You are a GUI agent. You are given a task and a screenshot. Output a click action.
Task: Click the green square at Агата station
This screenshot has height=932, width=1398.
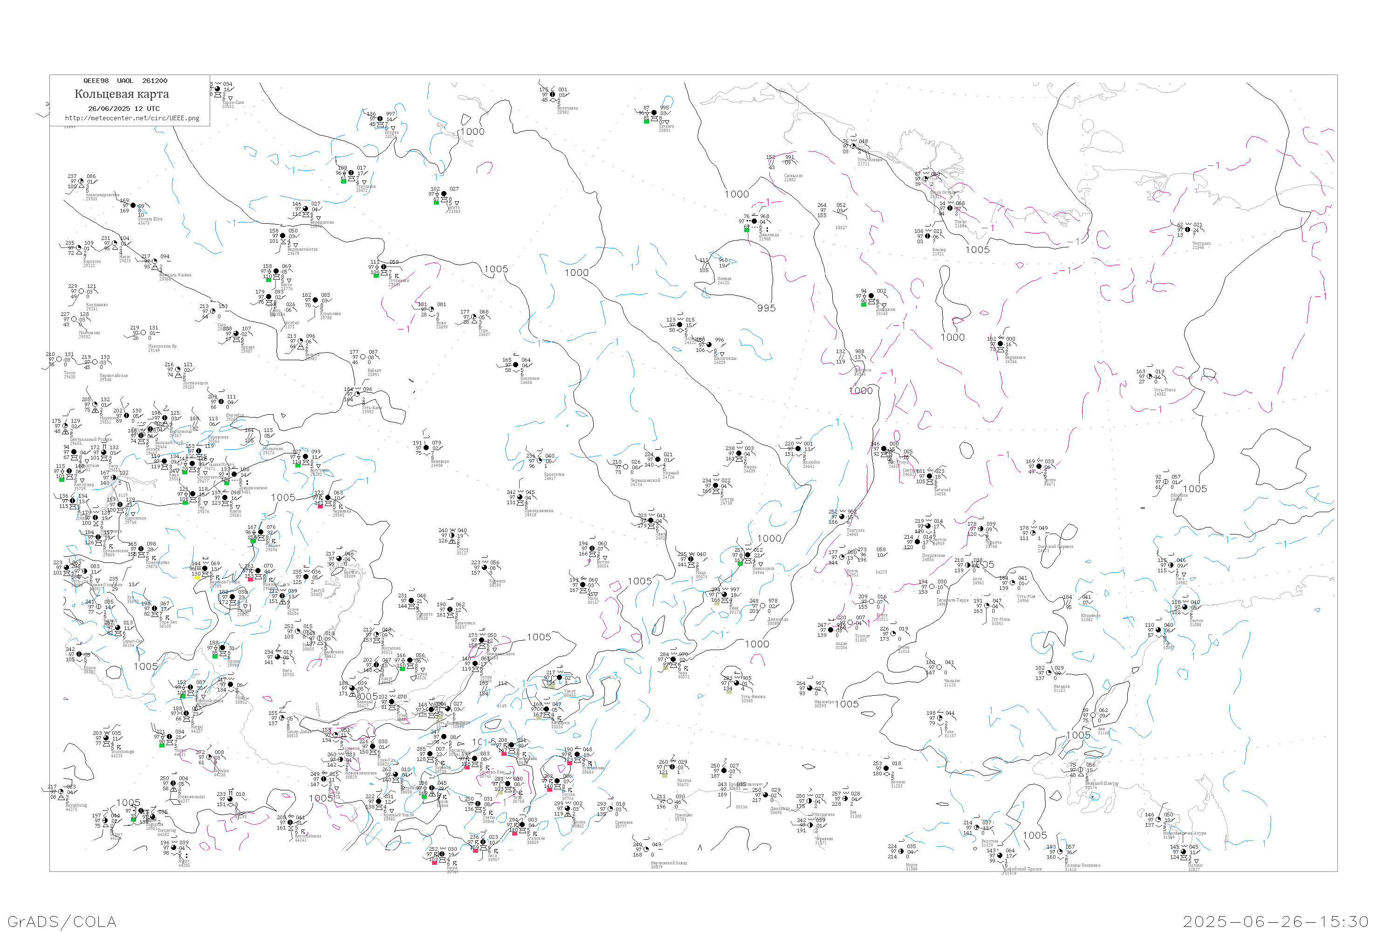tap(436, 203)
